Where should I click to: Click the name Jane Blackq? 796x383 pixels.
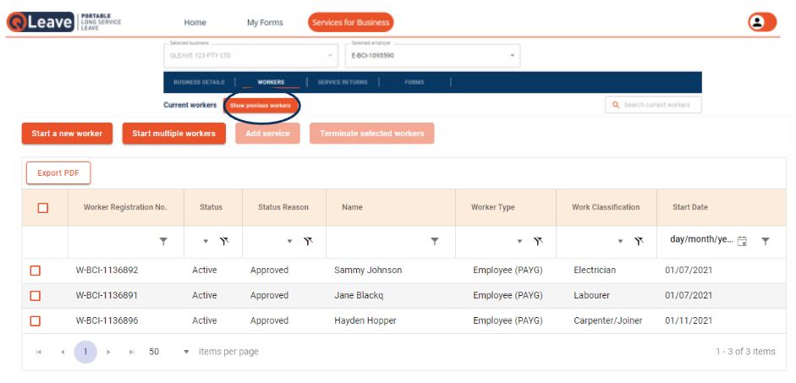[359, 295]
